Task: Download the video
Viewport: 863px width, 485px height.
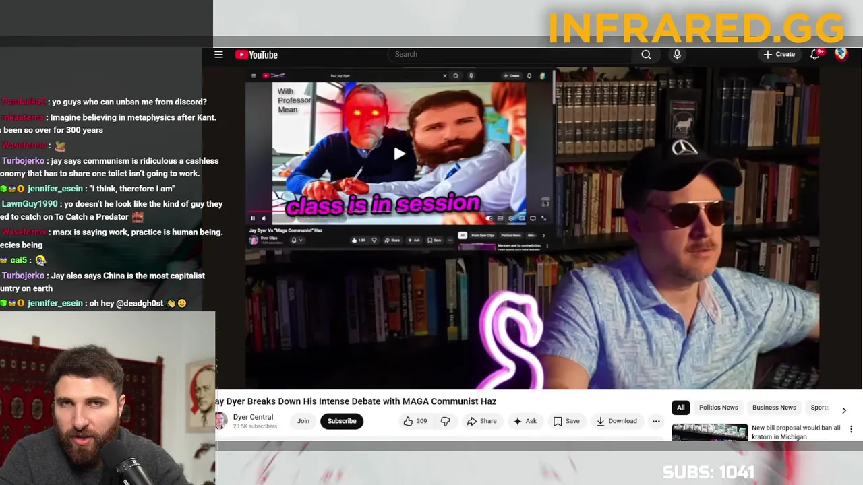Action: [616, 421]
